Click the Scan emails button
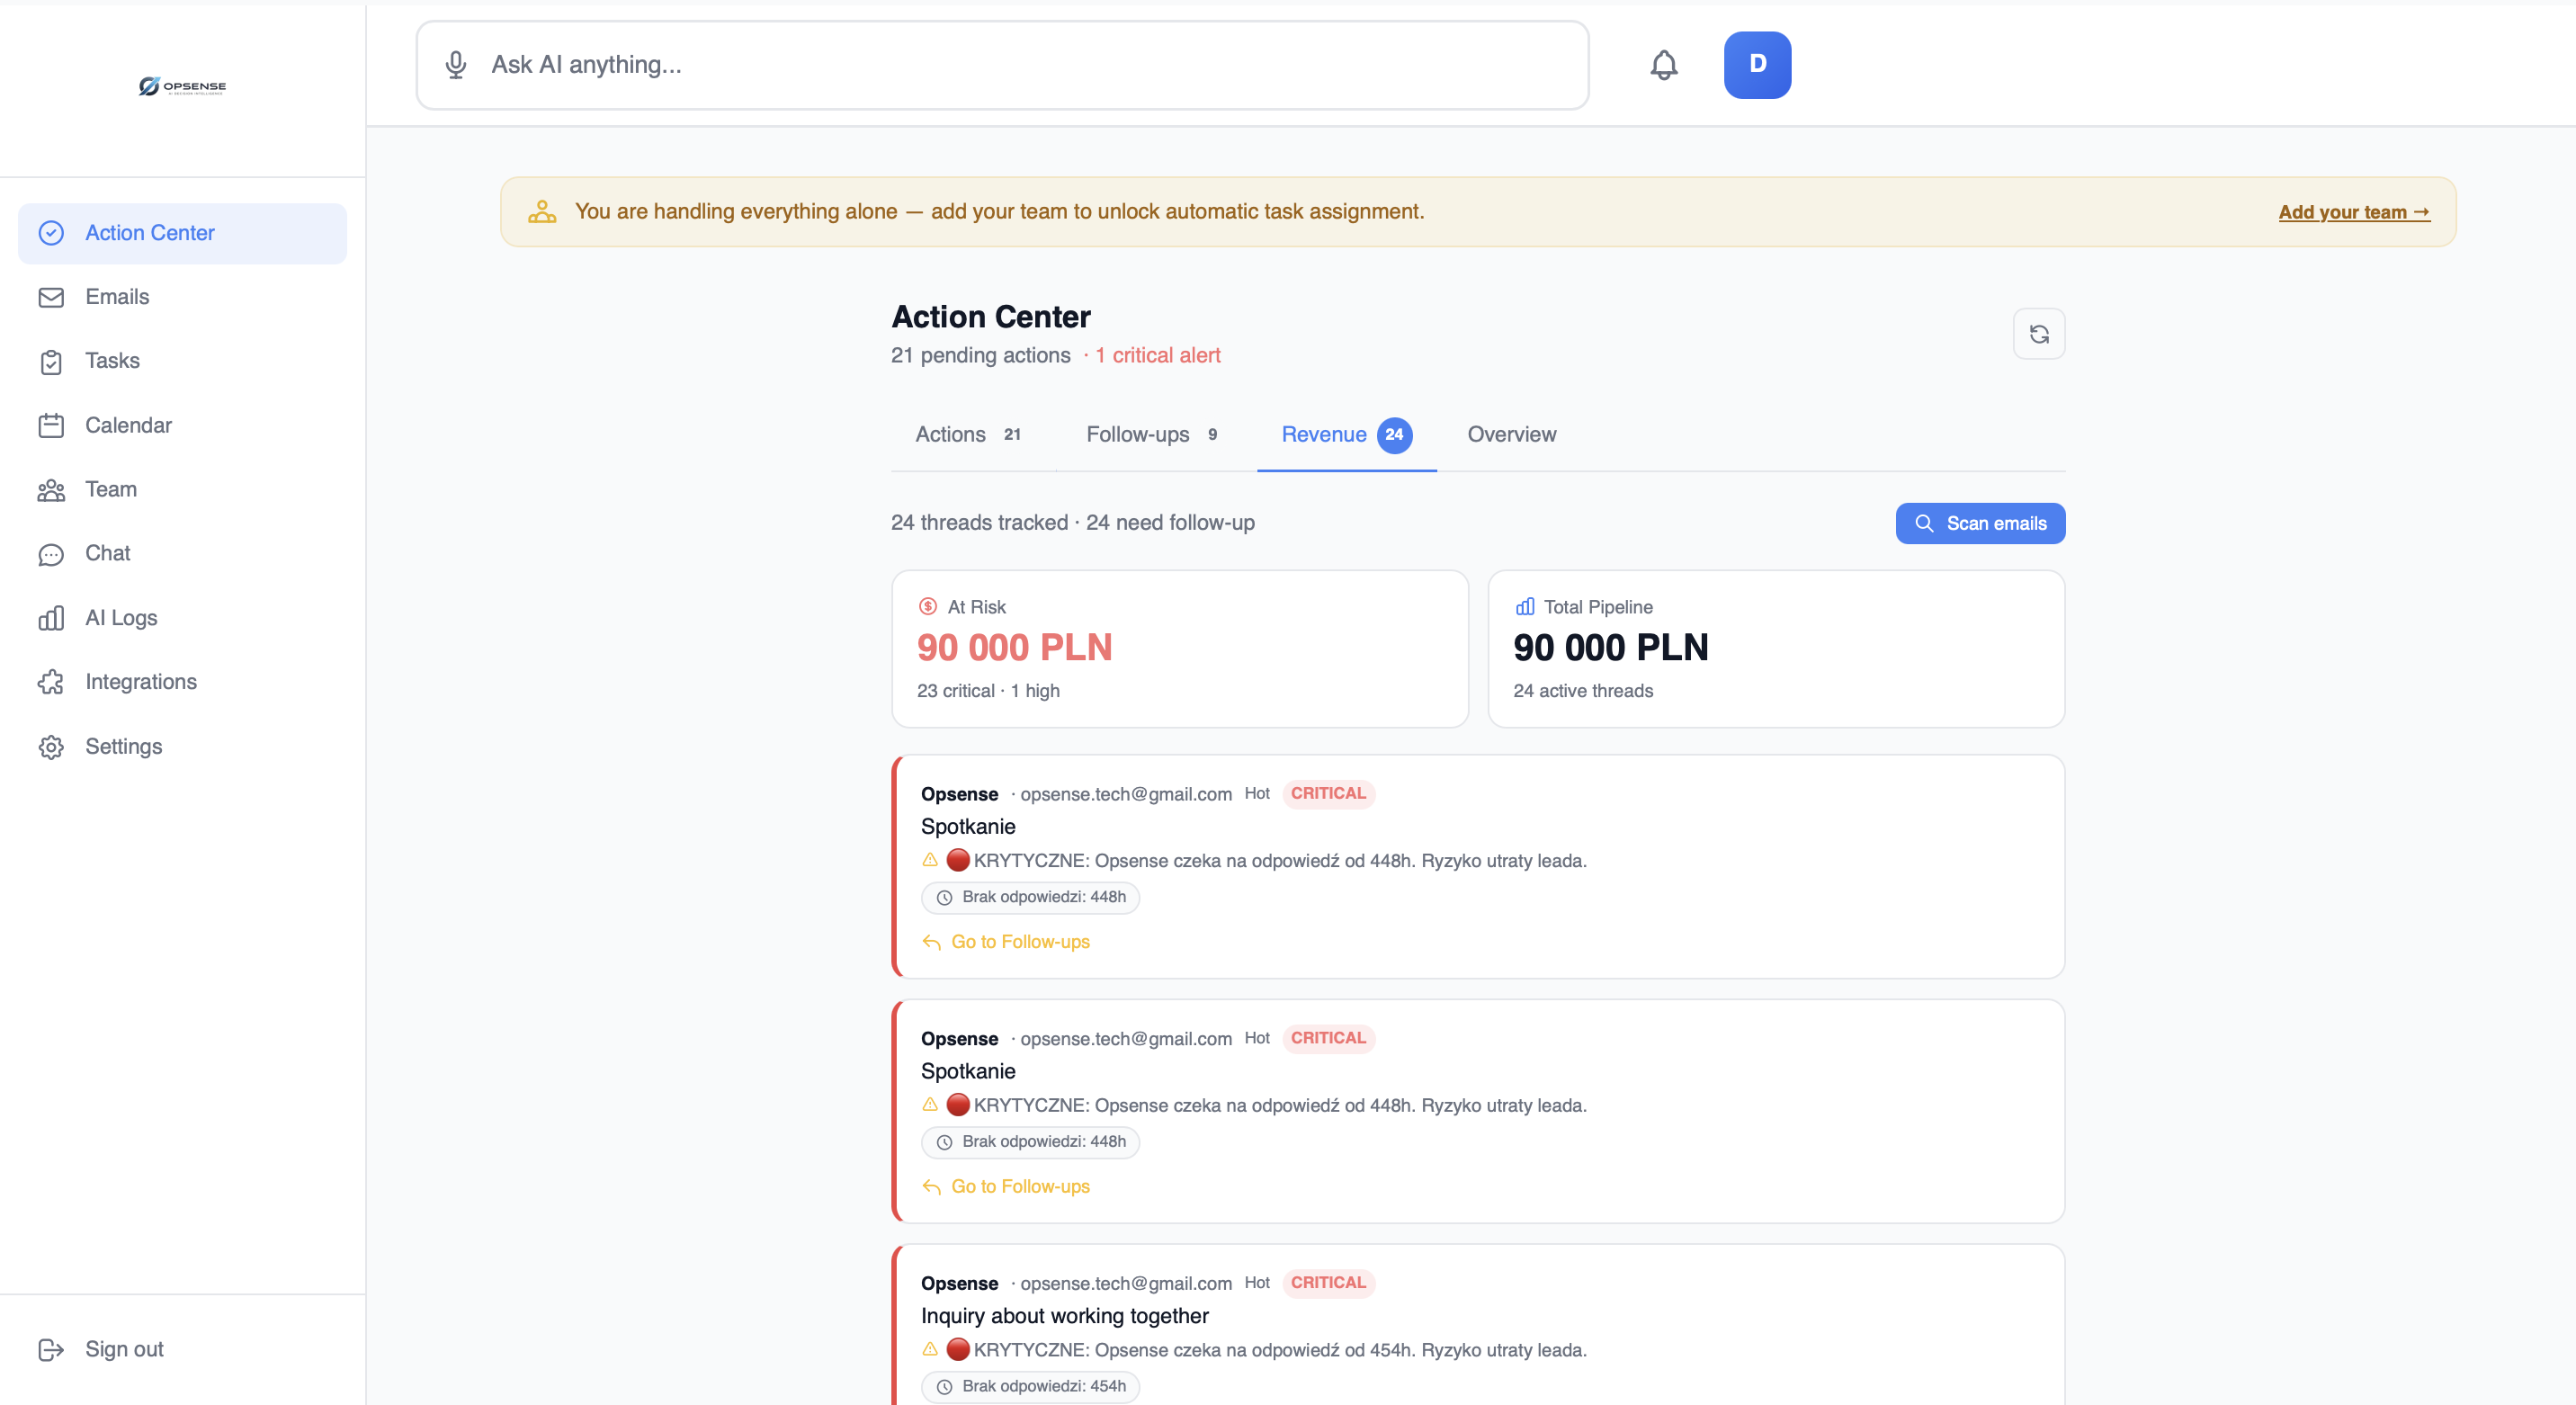2576x1405 pixels. pyautogui.click(x=1979, y=524)
